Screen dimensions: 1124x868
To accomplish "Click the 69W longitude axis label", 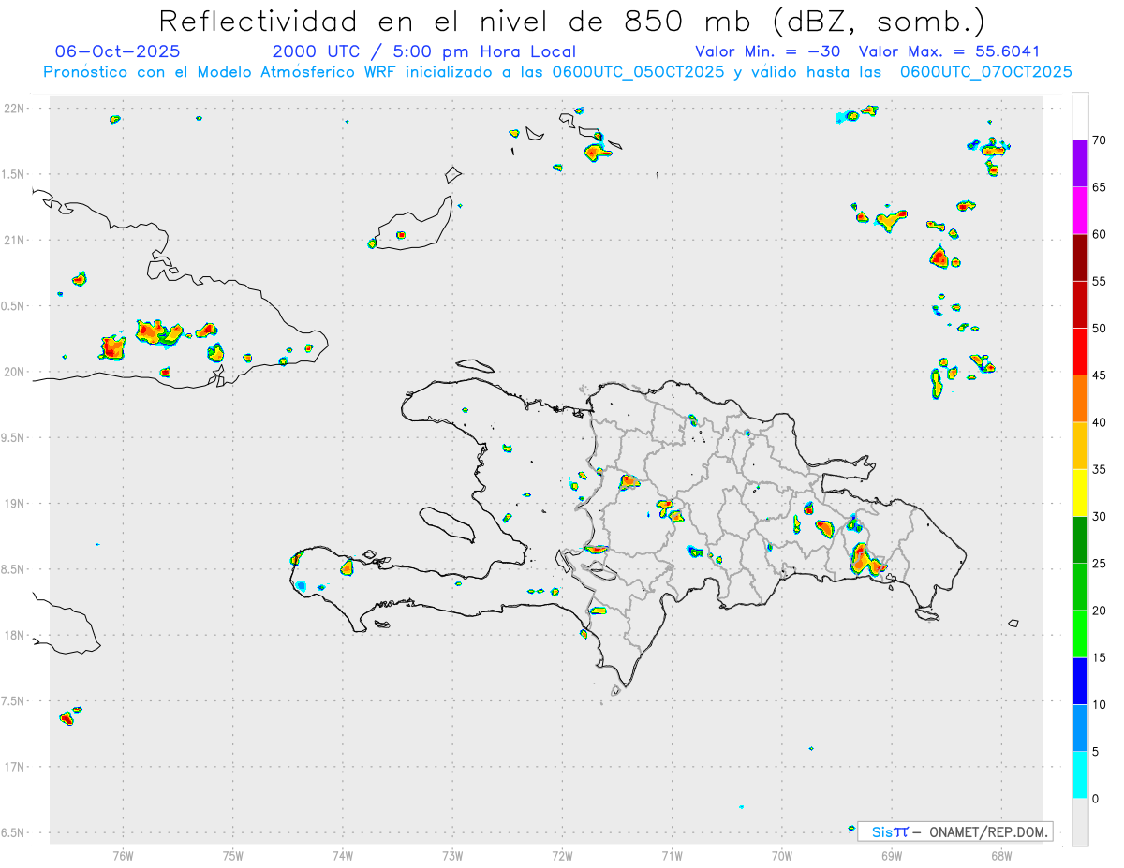I will click(x=892, y=855).
